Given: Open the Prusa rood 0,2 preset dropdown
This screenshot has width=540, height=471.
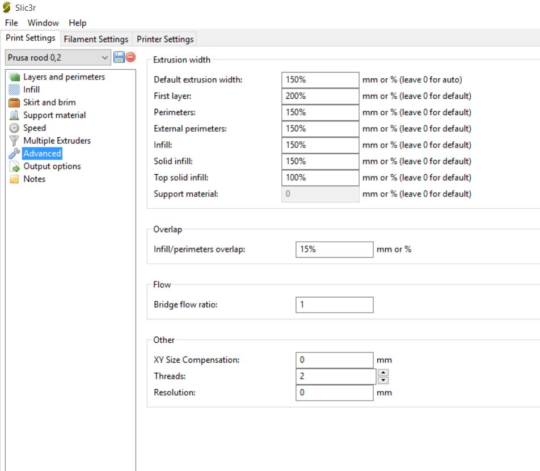Looking at the screenshot, I should (x=58, y=57).
